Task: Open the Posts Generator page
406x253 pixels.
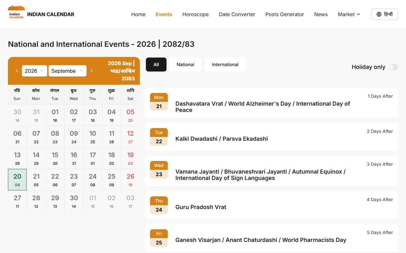Action: (x=285, y=14)
